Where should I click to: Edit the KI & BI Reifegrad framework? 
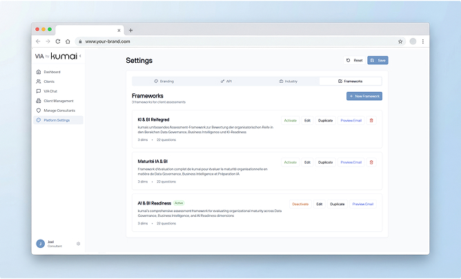[x=307, y=121]
